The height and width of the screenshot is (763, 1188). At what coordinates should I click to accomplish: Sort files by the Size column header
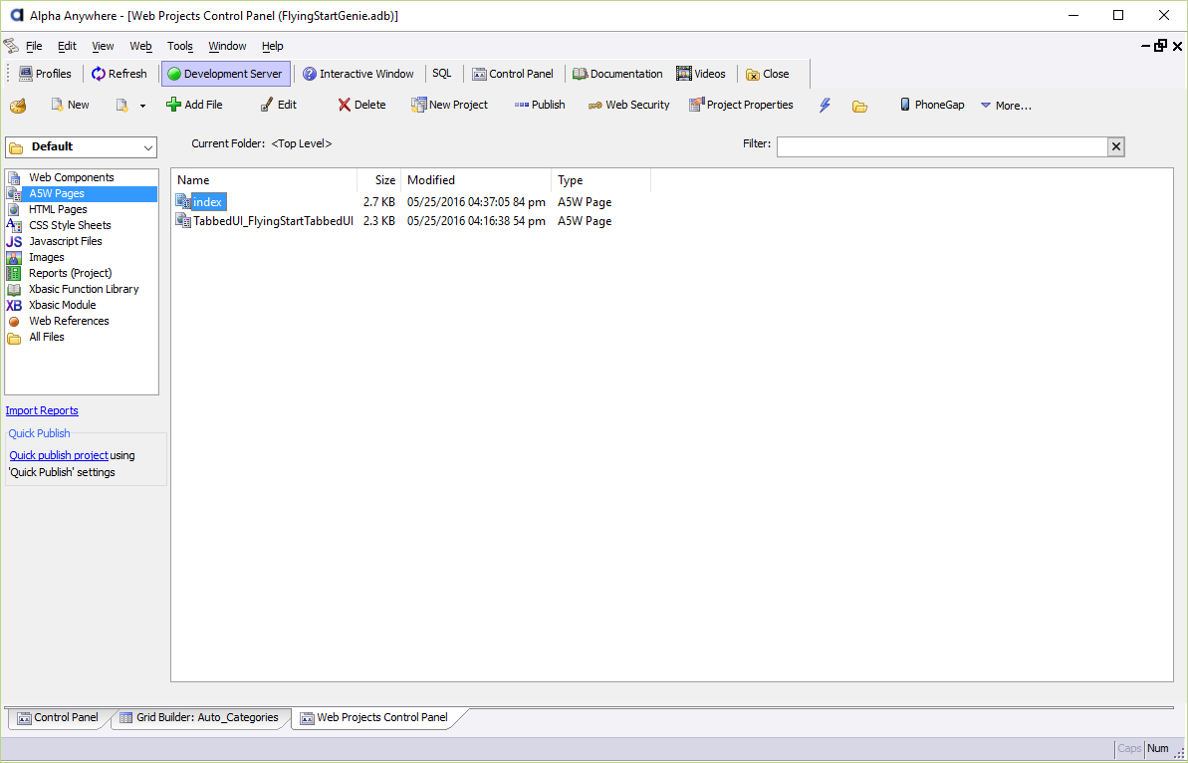(x=378, y=180)
